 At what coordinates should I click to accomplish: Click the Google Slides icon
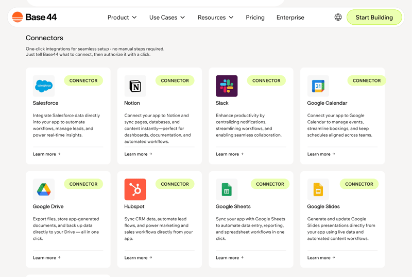pos(318,190)
